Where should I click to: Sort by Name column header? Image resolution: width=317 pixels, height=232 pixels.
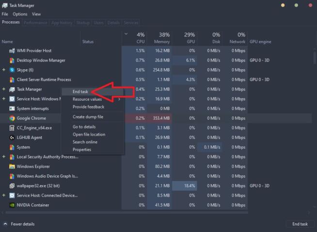[x=7, y=42]
